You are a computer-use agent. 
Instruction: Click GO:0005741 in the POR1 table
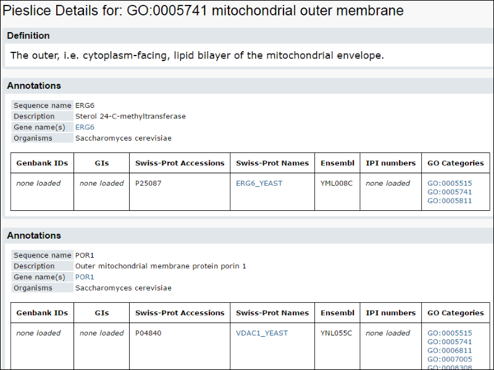click(x=450, y=342)
